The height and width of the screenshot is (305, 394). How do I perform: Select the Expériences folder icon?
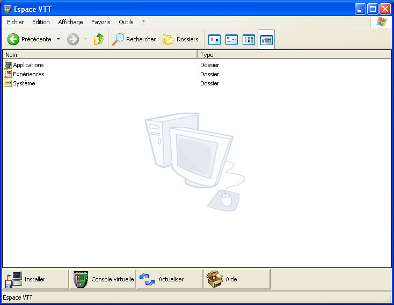(8, 74)
